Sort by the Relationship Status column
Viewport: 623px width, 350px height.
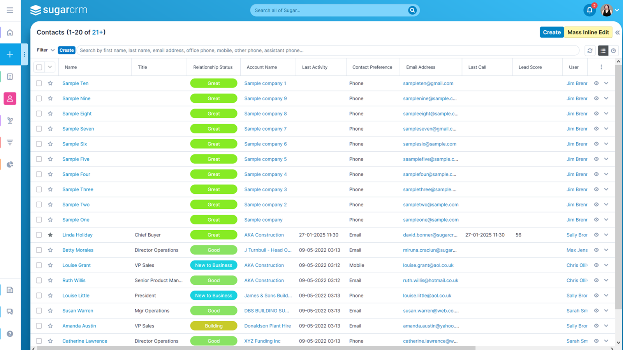tap(213, 67)
